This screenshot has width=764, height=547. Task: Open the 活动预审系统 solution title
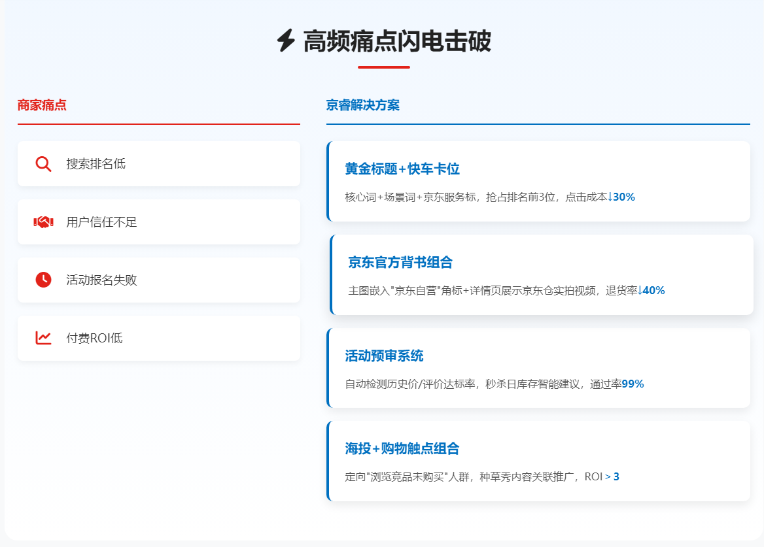pyautogui.click(x=384, y=356)
